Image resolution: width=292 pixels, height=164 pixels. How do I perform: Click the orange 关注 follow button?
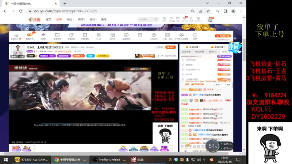click(170, 47)
